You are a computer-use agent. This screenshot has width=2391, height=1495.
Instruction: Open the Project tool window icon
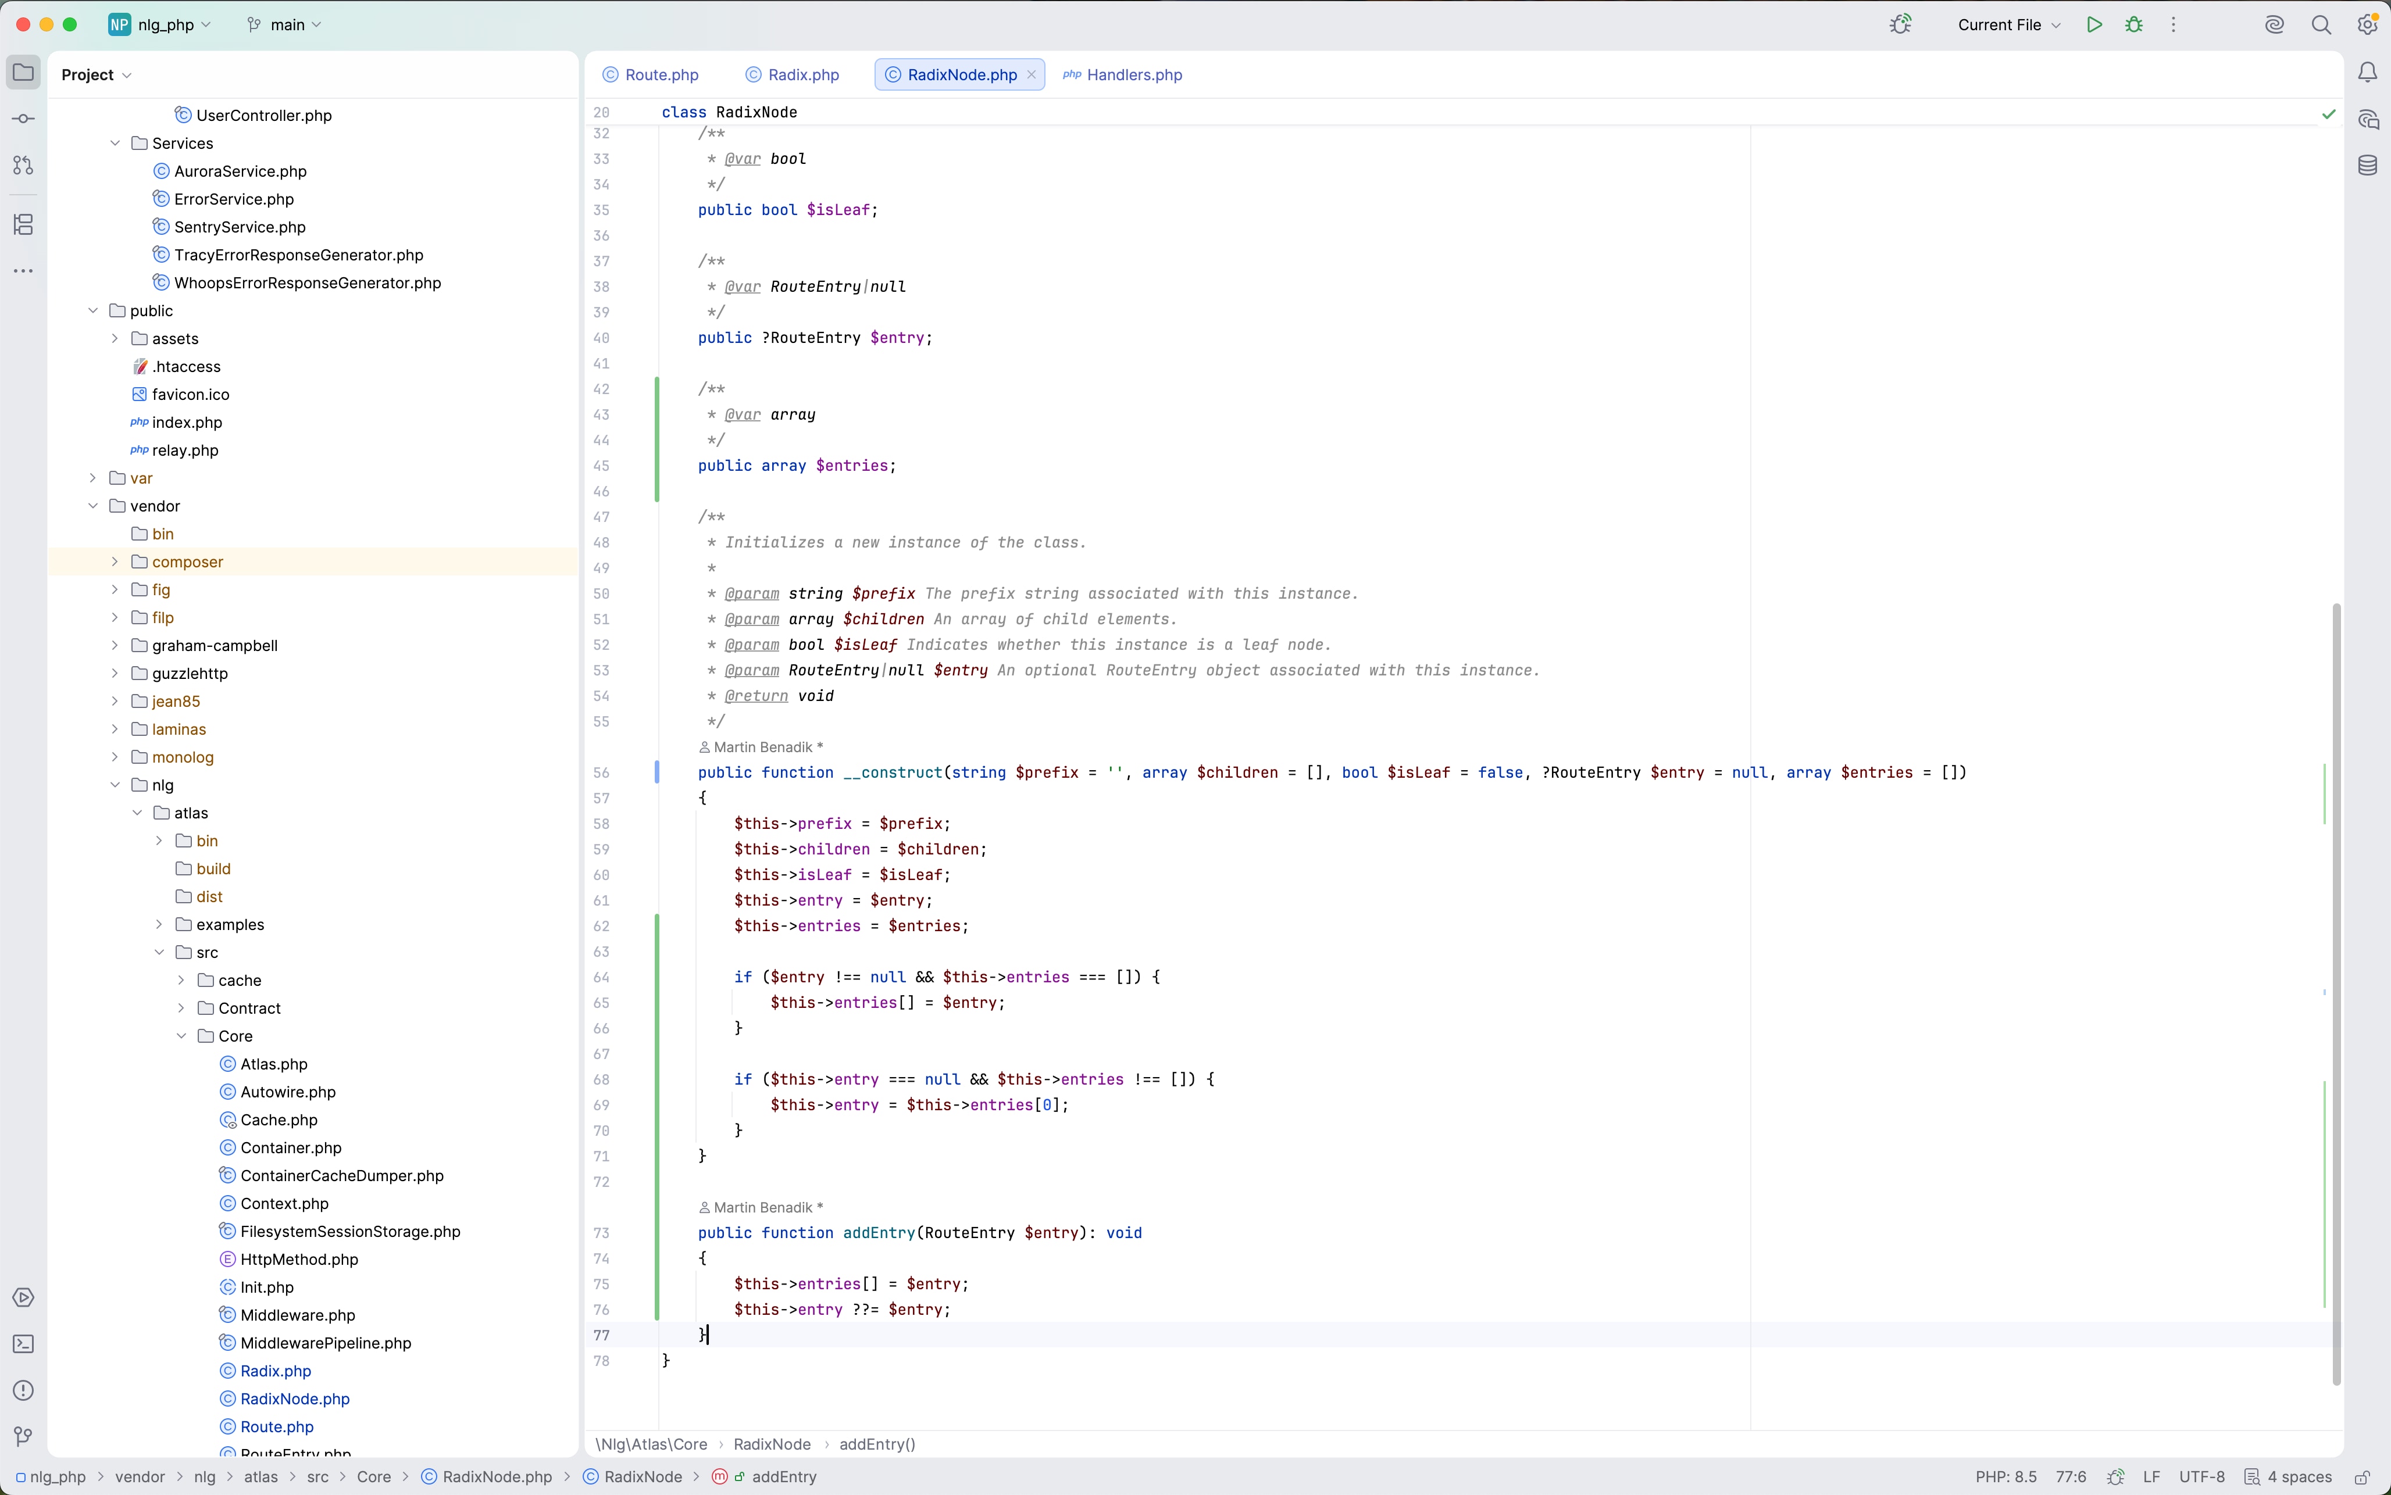(24, 73)
